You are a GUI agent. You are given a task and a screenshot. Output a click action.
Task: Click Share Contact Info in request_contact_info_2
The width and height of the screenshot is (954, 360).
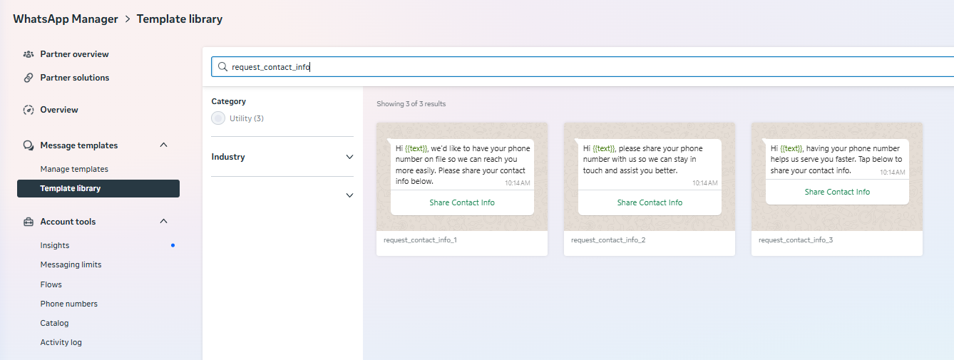coord(650,202)
